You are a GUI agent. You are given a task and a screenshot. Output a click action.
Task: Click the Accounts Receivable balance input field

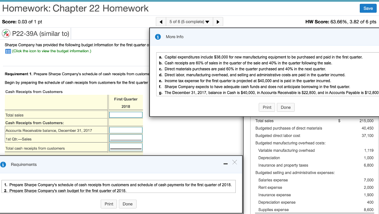point(126,130)
